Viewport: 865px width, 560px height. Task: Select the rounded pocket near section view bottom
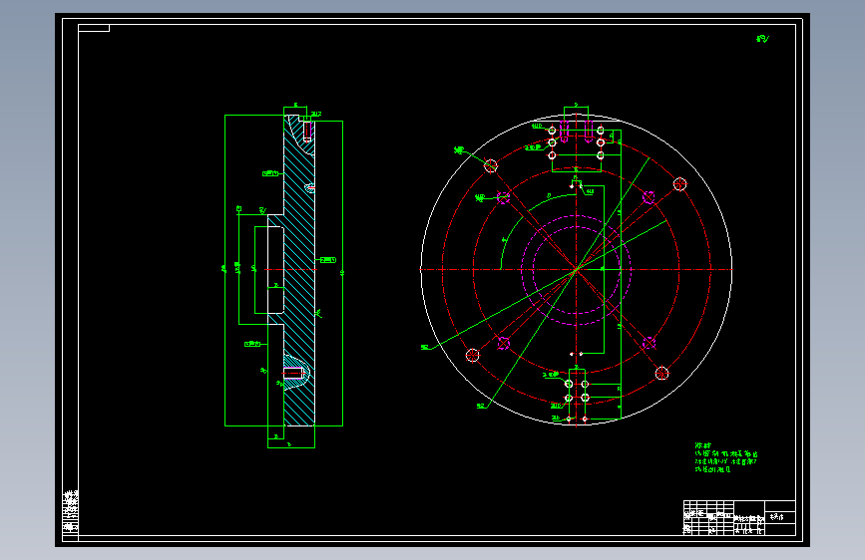point(295,373)
